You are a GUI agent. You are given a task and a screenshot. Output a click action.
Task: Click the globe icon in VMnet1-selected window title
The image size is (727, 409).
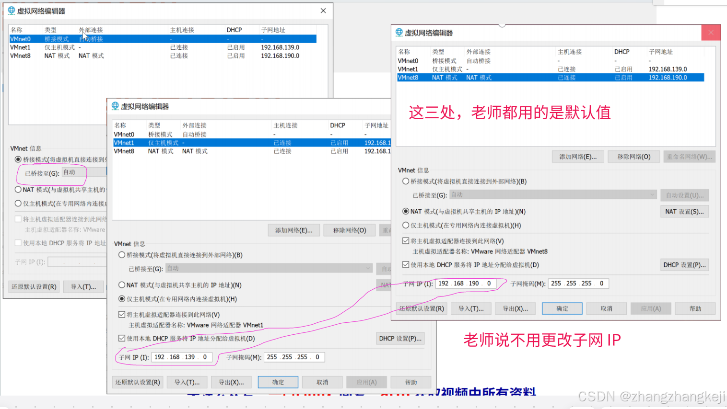click(x=115, y=106)
